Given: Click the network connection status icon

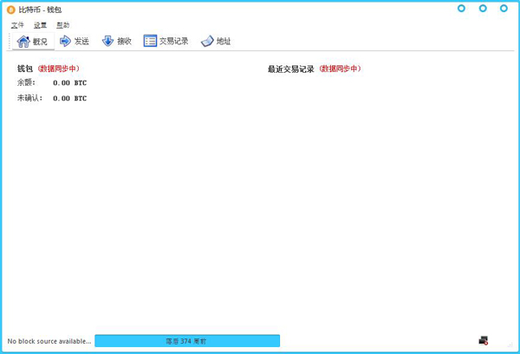Looking at the screenshot, I should click(484, 340).
